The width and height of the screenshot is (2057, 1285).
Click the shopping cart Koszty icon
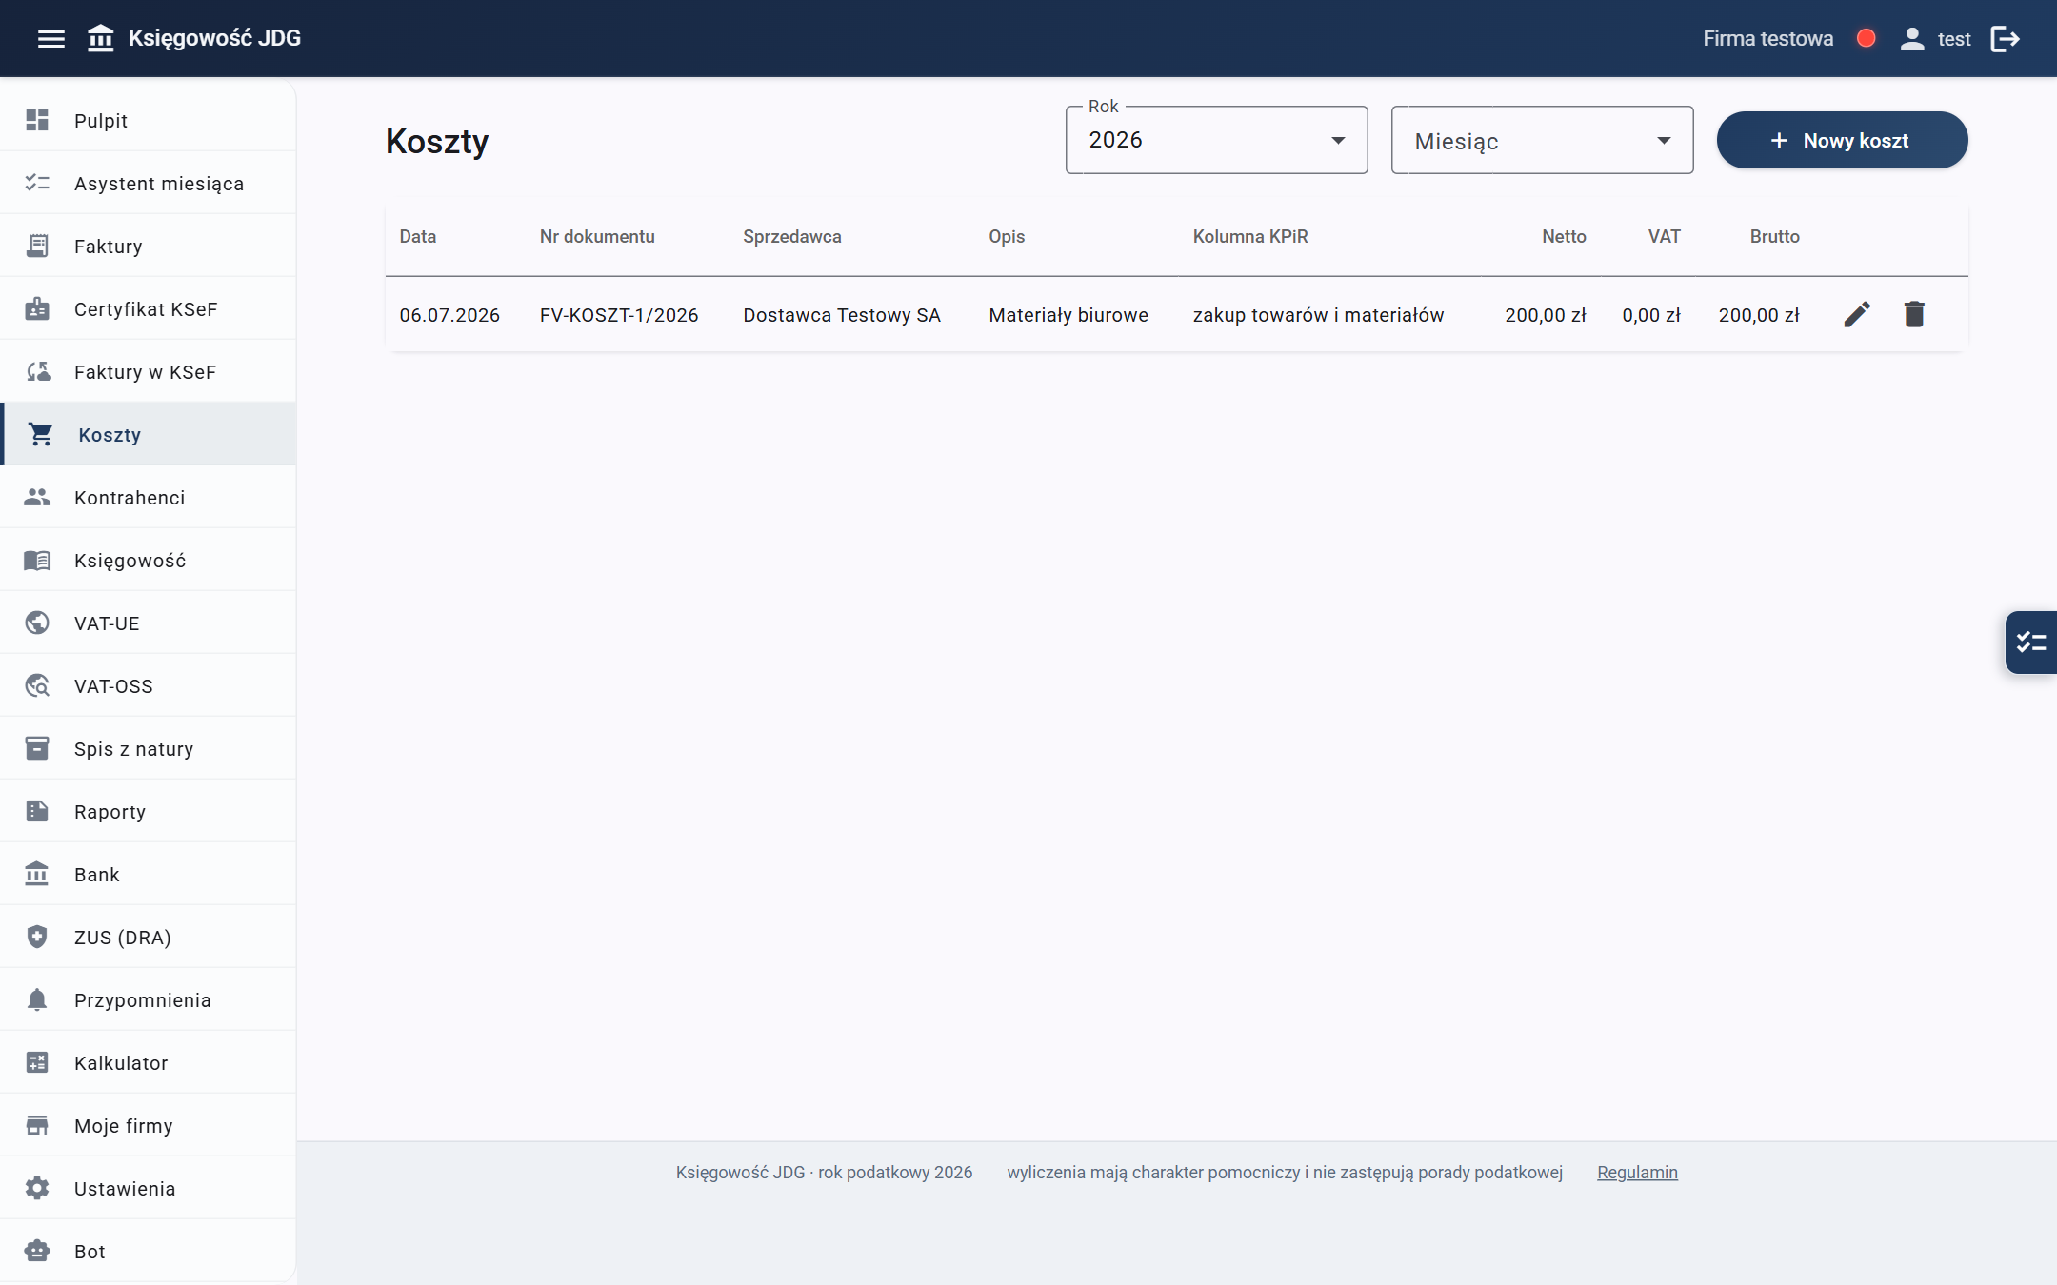pos(40,434)
